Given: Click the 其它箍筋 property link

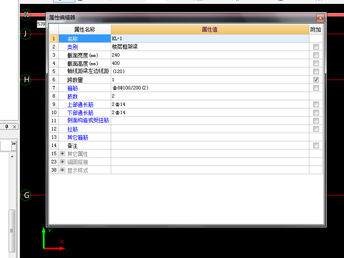Looking at the screenshot, I should point(77,137).
